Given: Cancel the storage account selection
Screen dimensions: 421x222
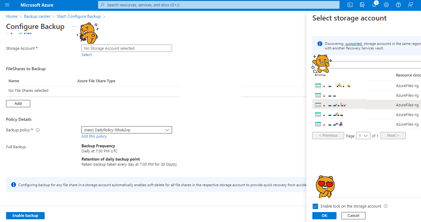Looking at the screenshot, I should (353, 216).
